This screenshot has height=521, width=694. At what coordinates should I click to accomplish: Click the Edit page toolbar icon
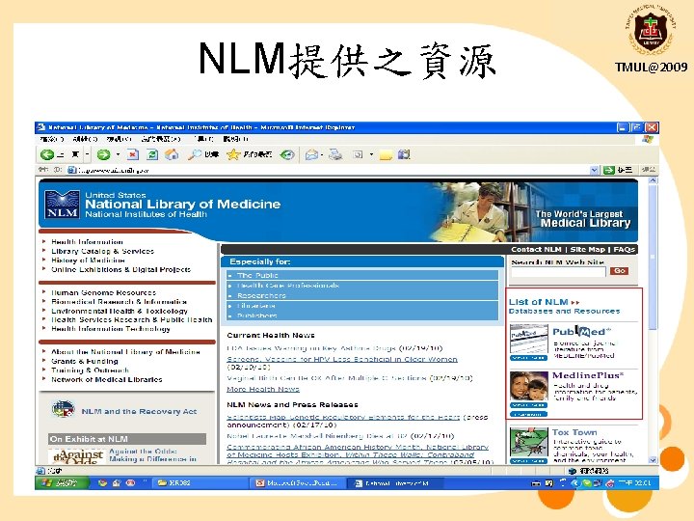point(358,154)
